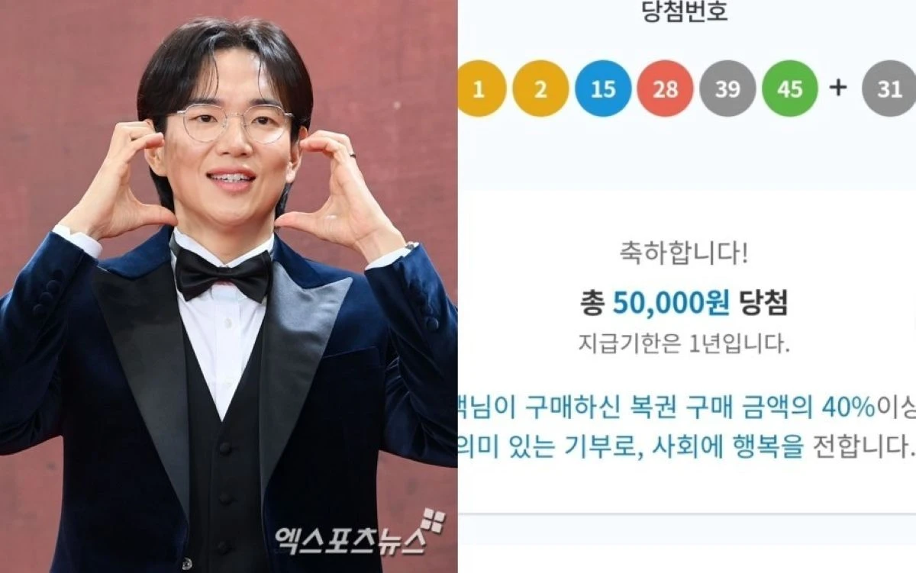Click the 행복을 highlighted word
The width and height of the screenshot is (916, 573).
(x=772, y=444)
